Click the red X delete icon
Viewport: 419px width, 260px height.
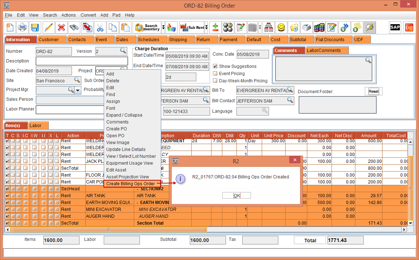61,27
